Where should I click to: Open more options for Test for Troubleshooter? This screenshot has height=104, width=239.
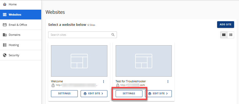[168, 82]
